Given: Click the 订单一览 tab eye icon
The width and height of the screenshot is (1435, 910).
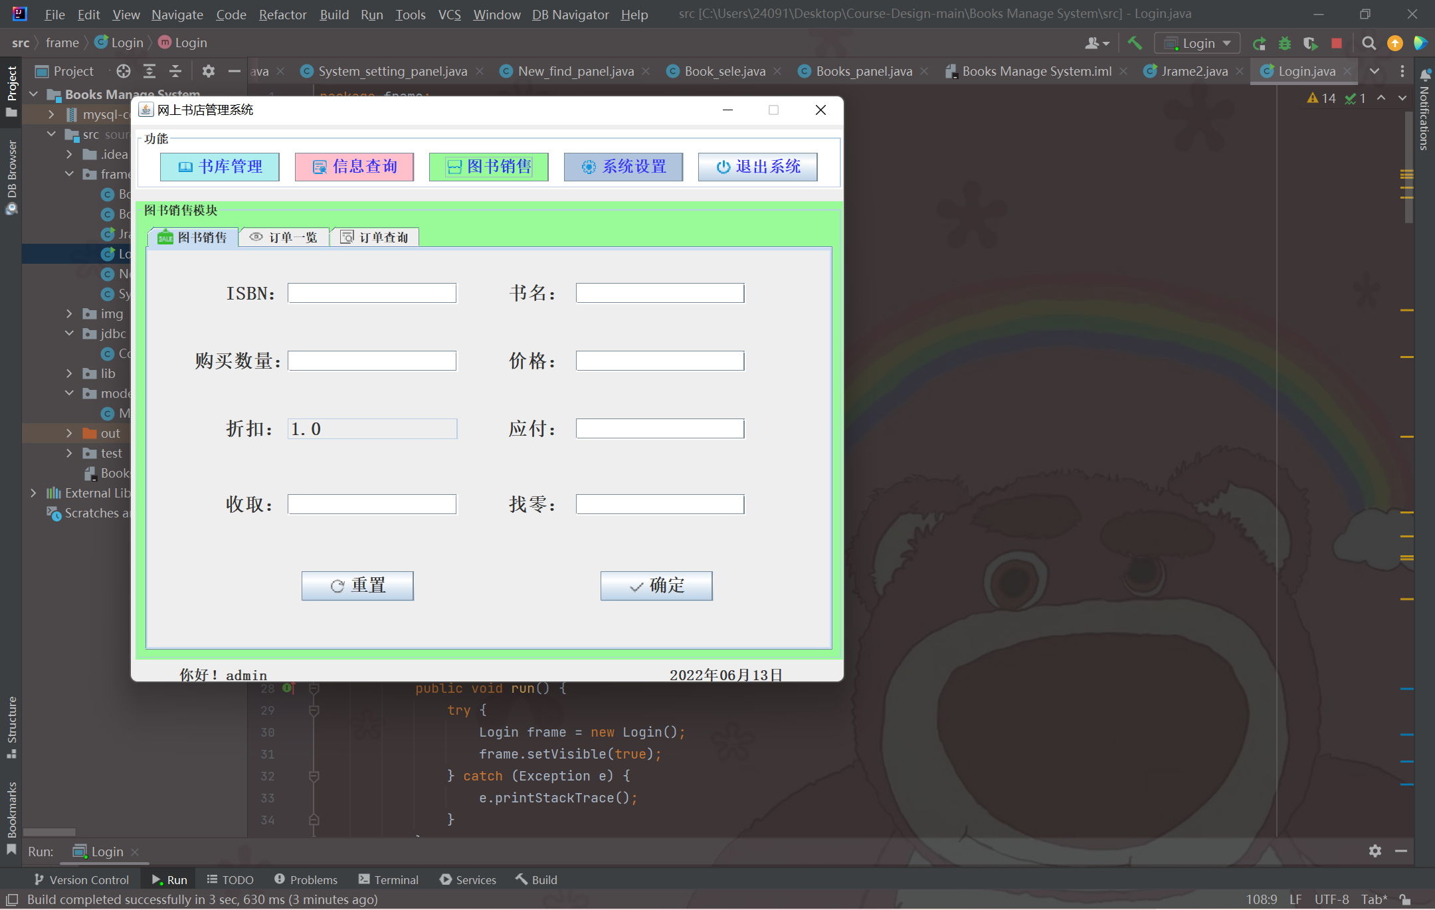Looking at the screenshot, I should [255, 236].
